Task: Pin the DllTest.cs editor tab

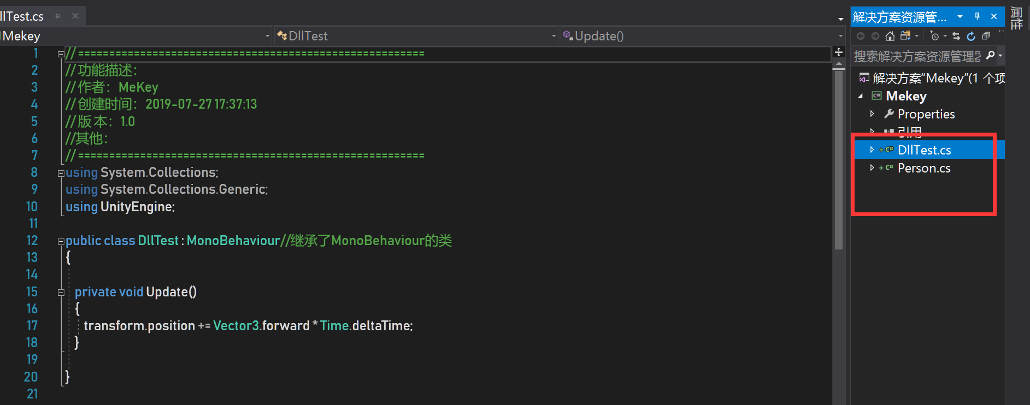Action: point(57,16)
